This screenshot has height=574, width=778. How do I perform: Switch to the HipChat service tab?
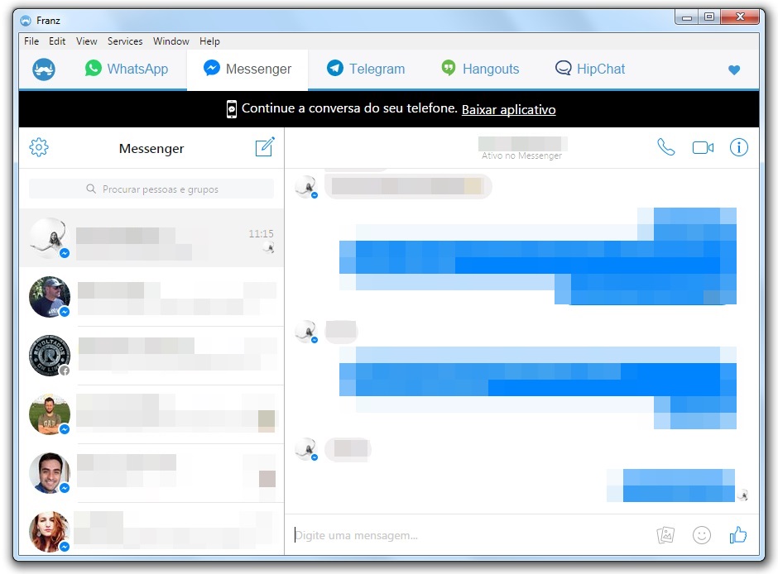click(x=590, y=69)
